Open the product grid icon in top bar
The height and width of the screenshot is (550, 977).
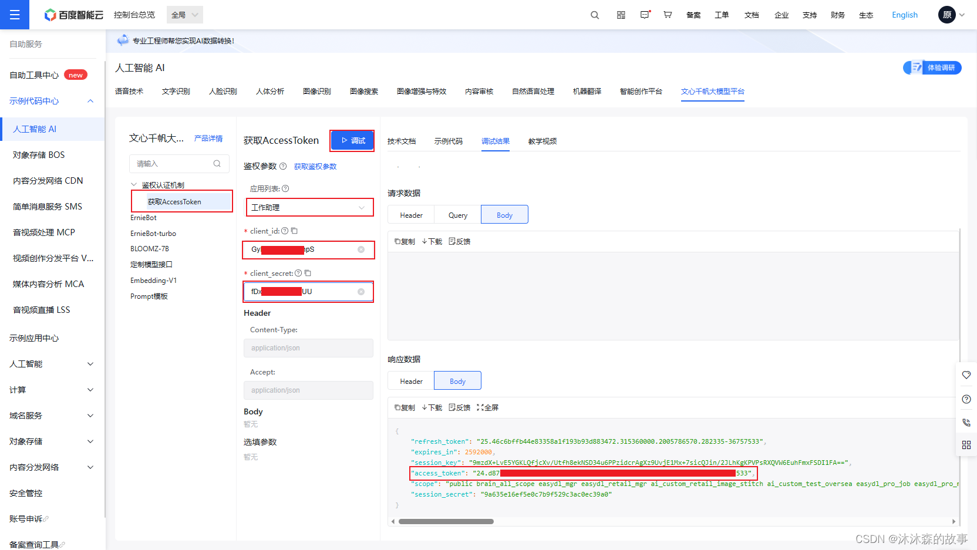point(621,15)
